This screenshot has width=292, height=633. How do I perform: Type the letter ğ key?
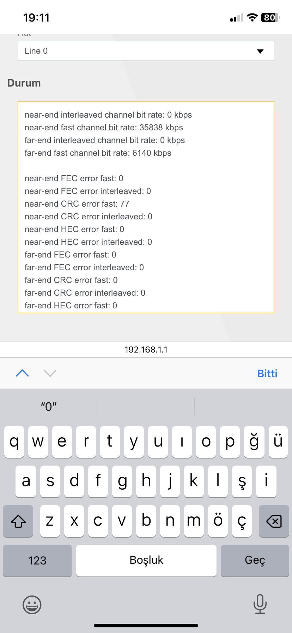tap(254, 442)
